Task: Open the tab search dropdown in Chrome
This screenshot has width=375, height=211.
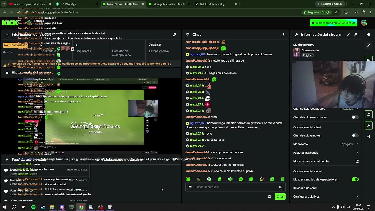Action: [4, 4]
